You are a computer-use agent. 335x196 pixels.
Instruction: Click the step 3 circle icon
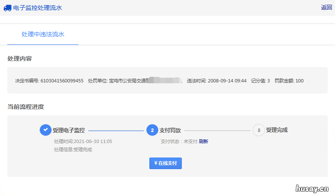click(259, 130)
